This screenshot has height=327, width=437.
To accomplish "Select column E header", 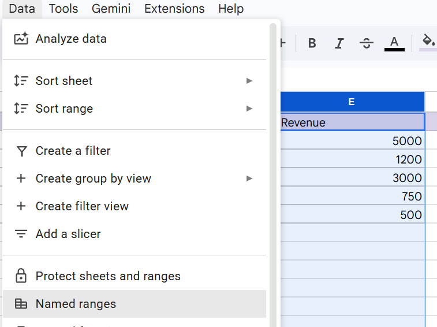I will pyautogui.click(x=352, y=102).
